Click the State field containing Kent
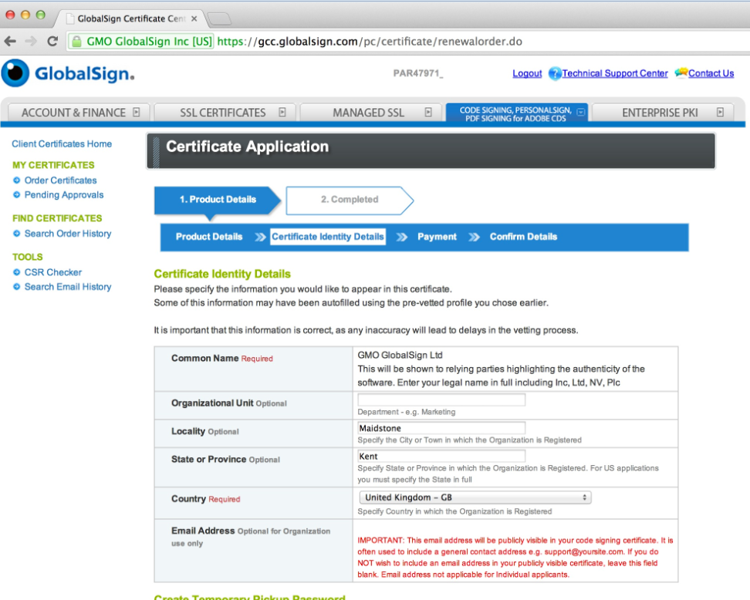The width and height of the screenshot is (750, 600). (441, 456)
